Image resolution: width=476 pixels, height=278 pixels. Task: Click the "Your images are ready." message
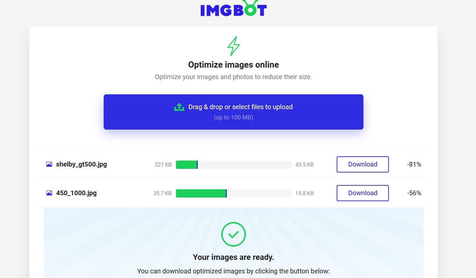(x=233, y=257)
